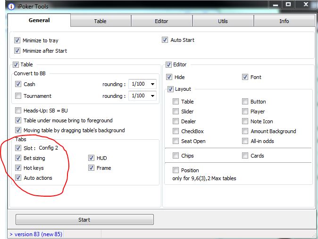318x239 pixels.
Task: Open the Editor tab
Action: point(161,21)
